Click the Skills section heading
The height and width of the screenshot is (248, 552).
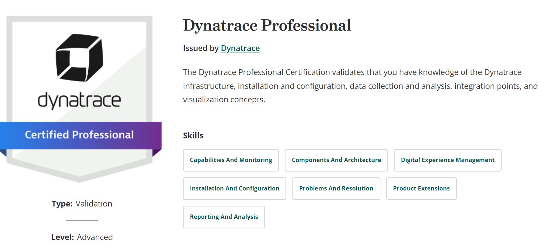(193, 136)
